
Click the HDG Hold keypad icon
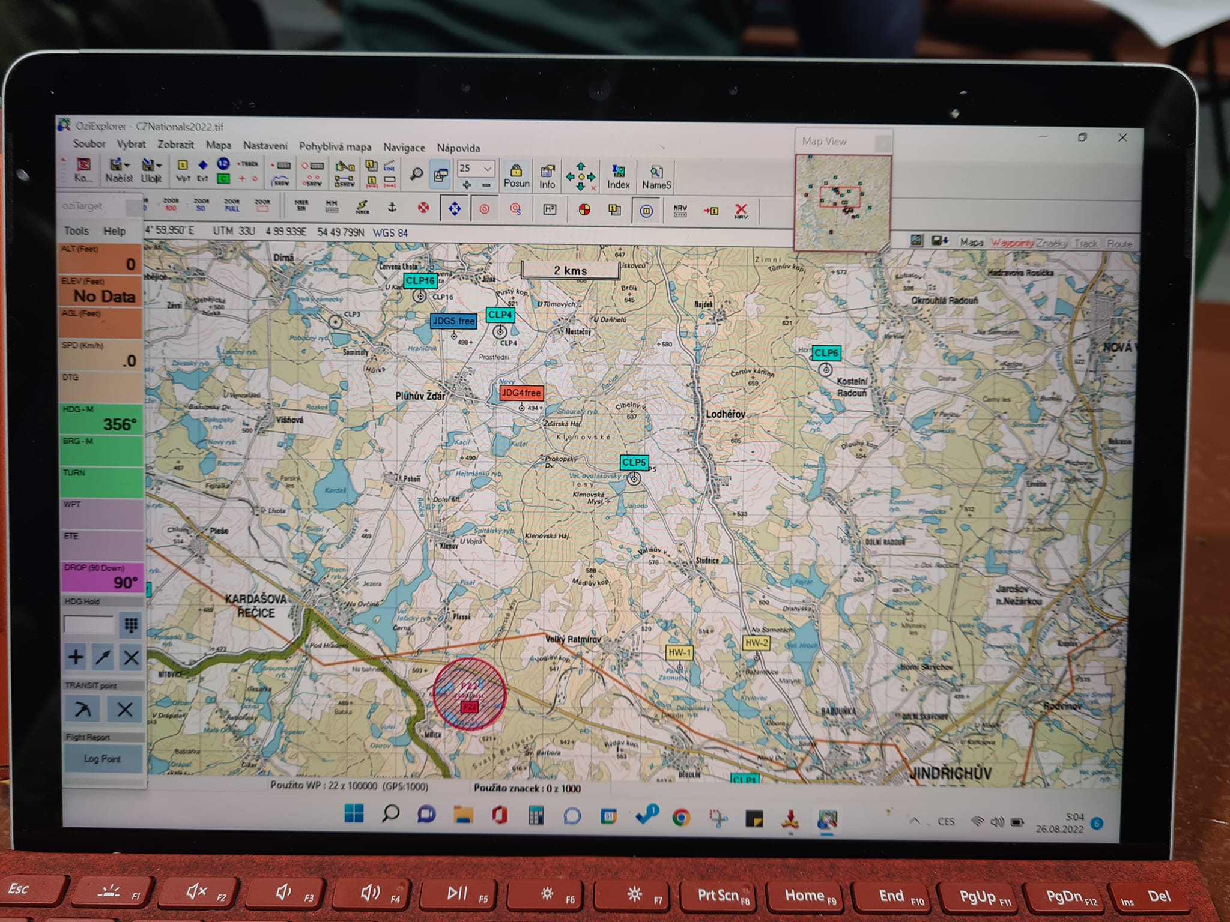[x=130, y=625]
